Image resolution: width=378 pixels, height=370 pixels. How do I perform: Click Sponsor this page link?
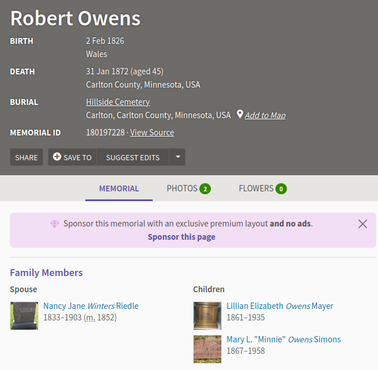(182, 237)
